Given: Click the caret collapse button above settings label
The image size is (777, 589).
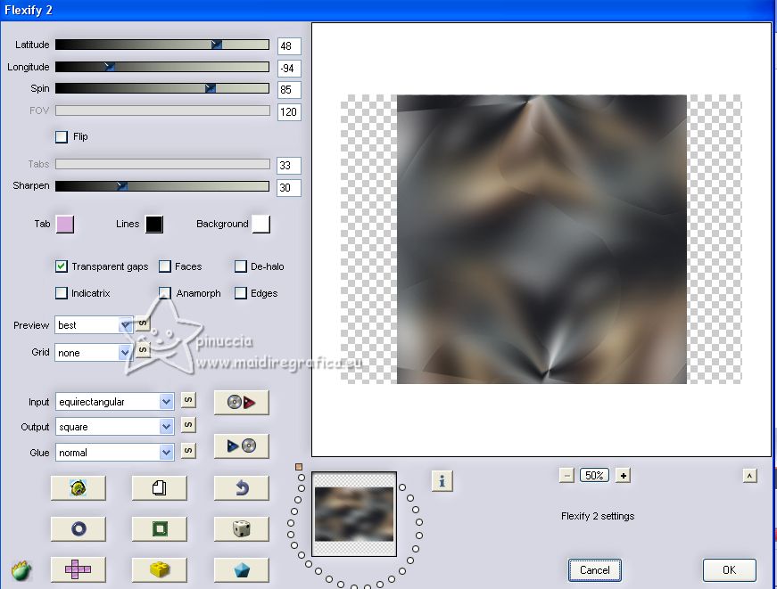Looking at the screenshot, I should 749,476.
